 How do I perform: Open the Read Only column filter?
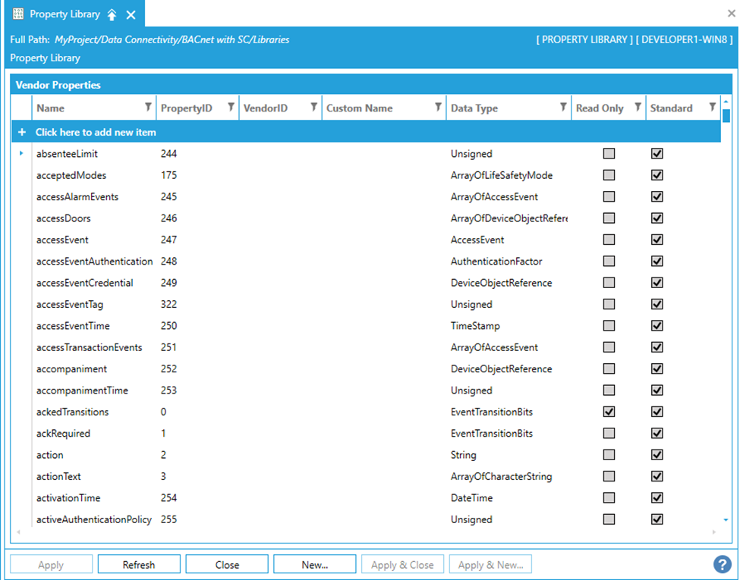click(638, 108)
